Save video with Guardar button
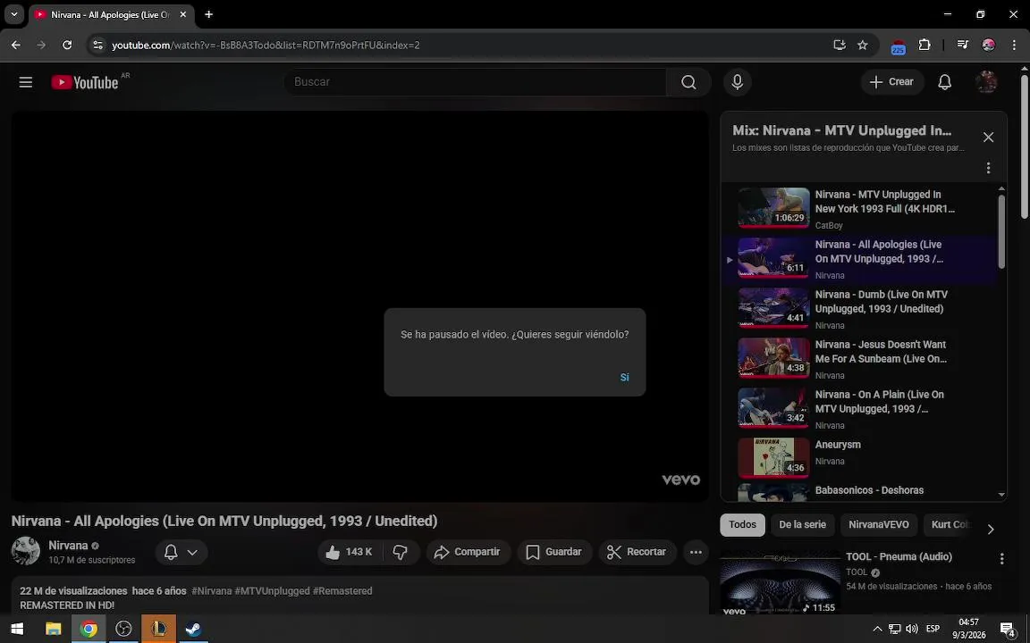 pyautogui.click(x=554, y=552)
